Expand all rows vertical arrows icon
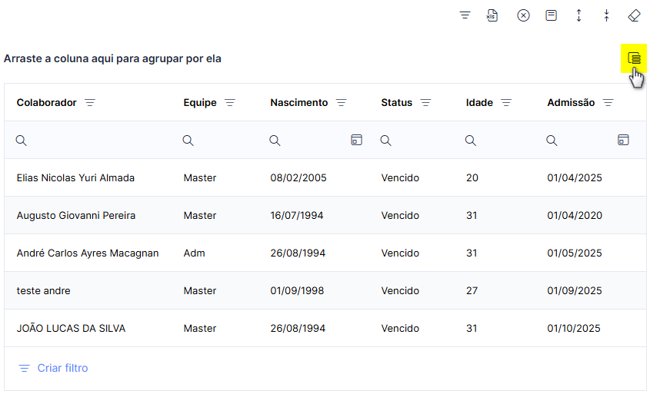Screen dimensions: 650x394 578,15
